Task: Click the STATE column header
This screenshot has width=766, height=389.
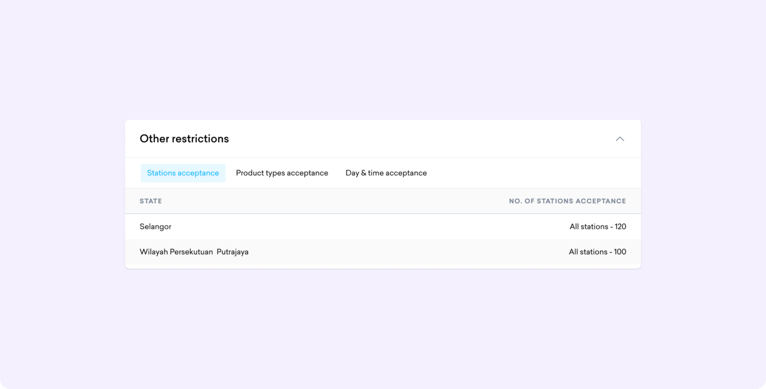Action: [x=151, y=201]
